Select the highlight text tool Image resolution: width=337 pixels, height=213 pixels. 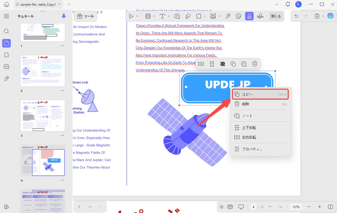click(x=148, y=16)
